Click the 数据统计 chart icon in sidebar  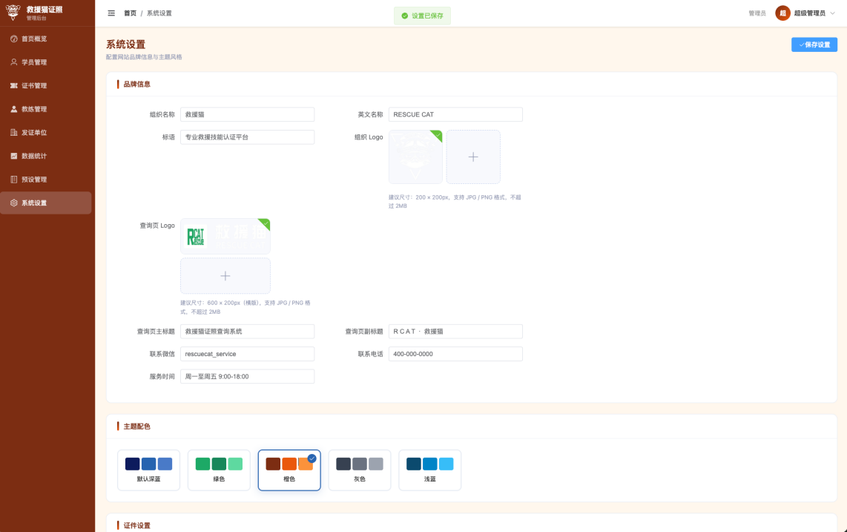click(x=14, y=156)
